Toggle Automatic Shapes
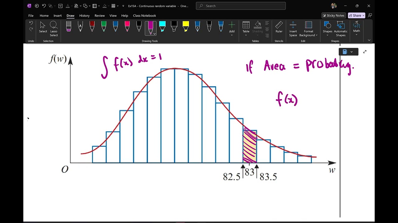Screen dimensions: 398x223 (341, 29)
